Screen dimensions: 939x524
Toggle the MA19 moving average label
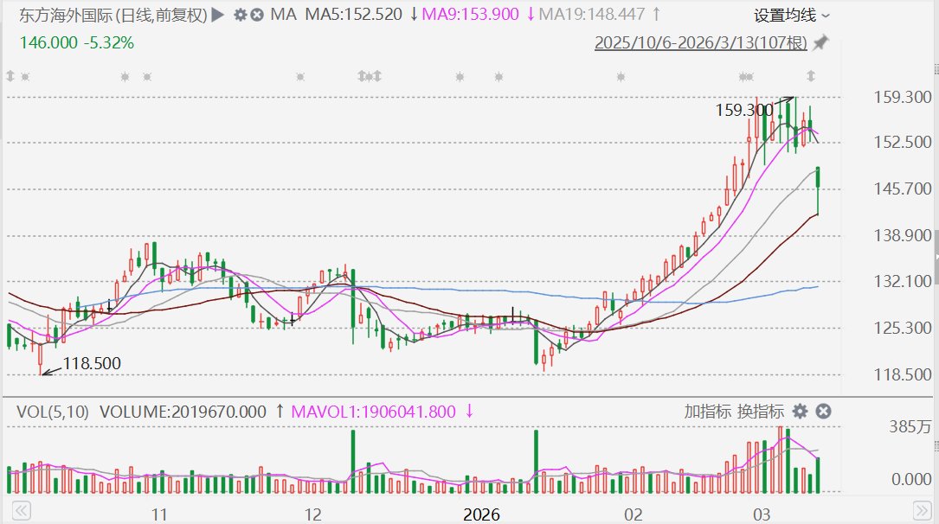pos(592,15)
